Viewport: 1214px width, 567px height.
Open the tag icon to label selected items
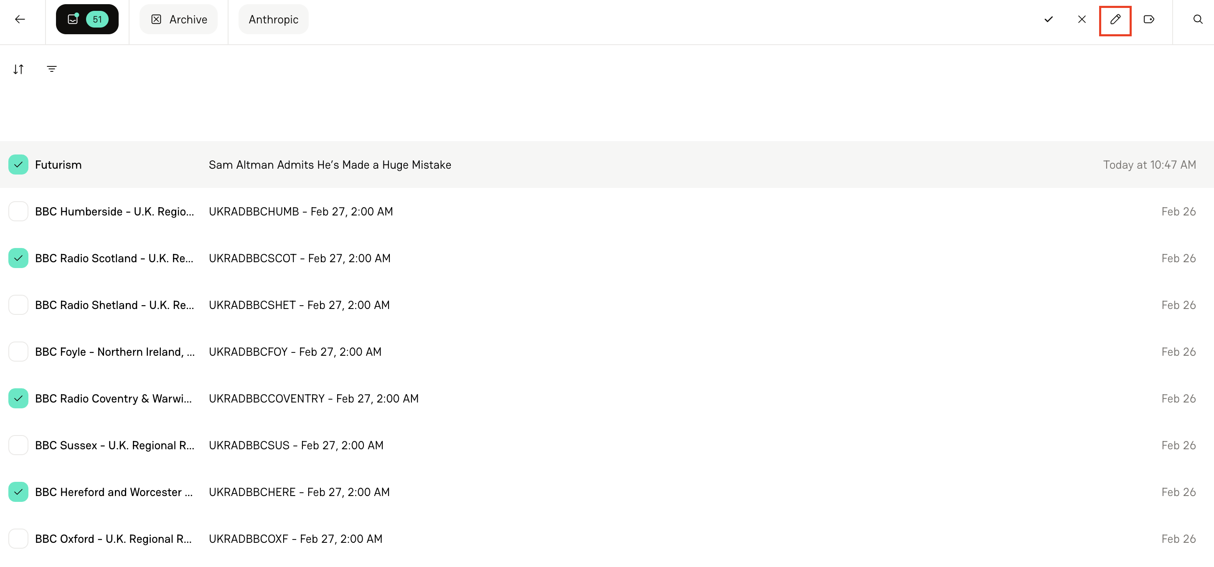point(1149,19)
